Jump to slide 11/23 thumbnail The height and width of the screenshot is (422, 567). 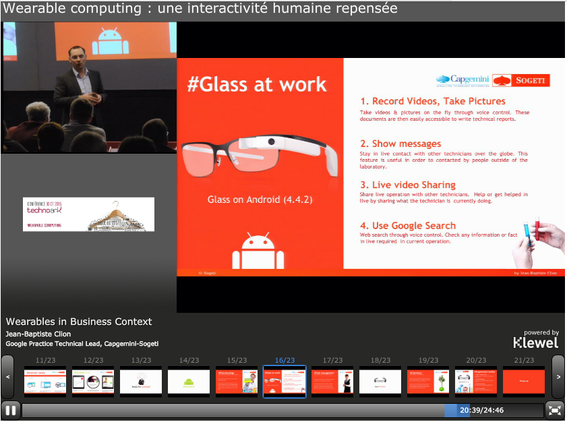click(45, 382)
